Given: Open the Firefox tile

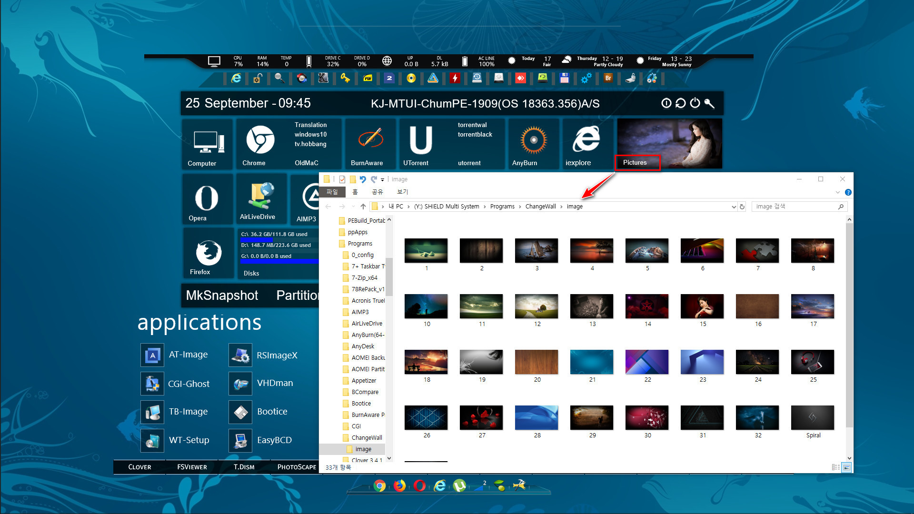Looking at the screenshot, I should point(208,254).
